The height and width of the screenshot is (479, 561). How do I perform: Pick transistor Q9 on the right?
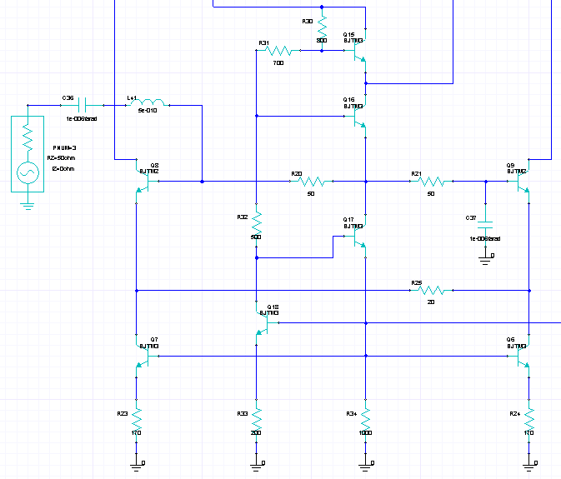pos(523,181)
